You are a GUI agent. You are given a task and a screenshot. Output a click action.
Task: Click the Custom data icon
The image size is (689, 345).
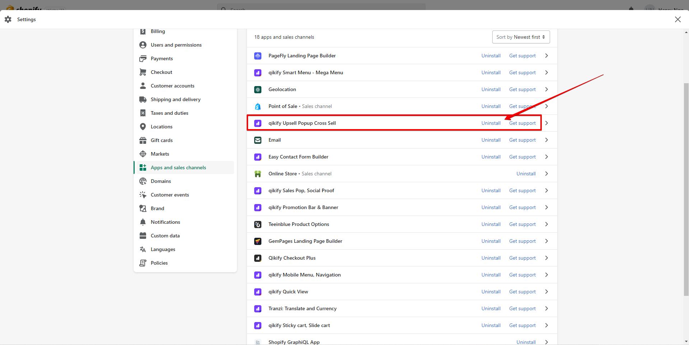click(143, 236)
